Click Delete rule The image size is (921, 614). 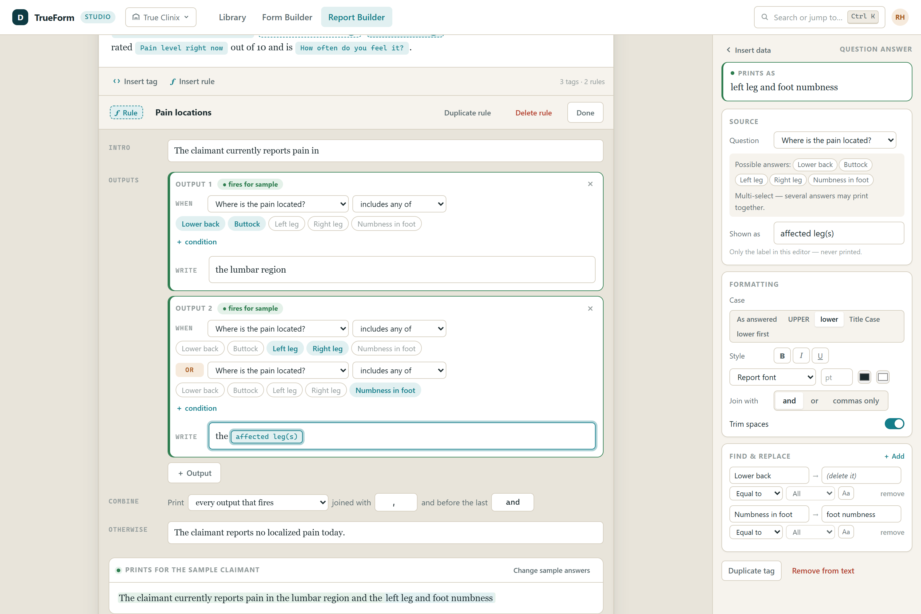(533, 113)
